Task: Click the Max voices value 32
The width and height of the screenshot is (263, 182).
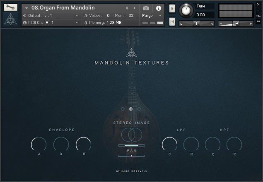Action: pos(131,16)
